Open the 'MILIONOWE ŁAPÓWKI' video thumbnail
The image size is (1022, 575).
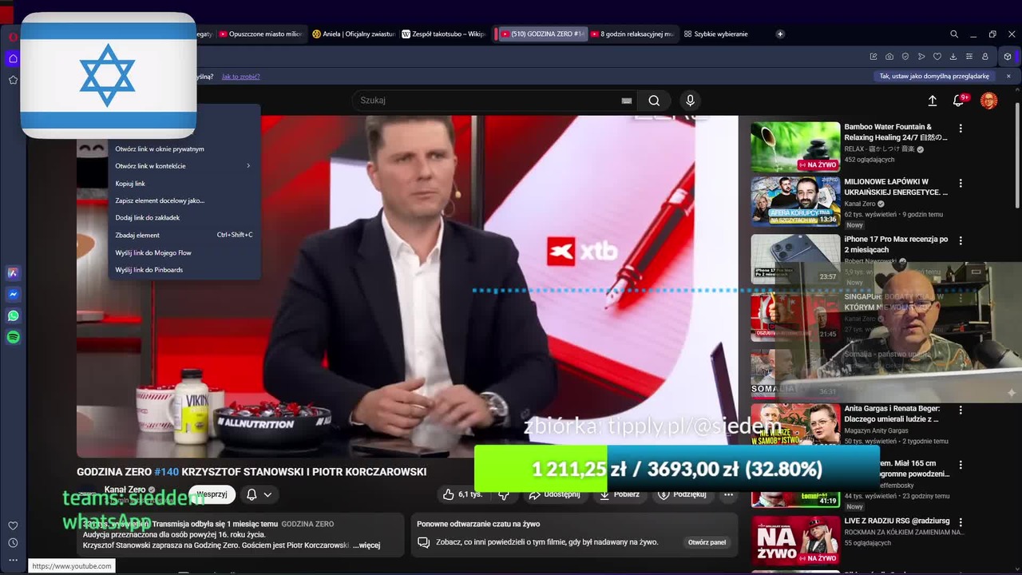(794, 201)
